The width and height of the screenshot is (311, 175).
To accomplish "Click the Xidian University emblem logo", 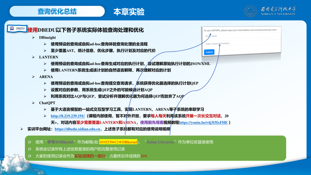I will pos(250,11).
